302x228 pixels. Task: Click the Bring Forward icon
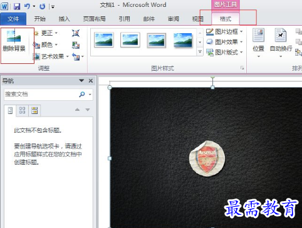click(299, 32)
